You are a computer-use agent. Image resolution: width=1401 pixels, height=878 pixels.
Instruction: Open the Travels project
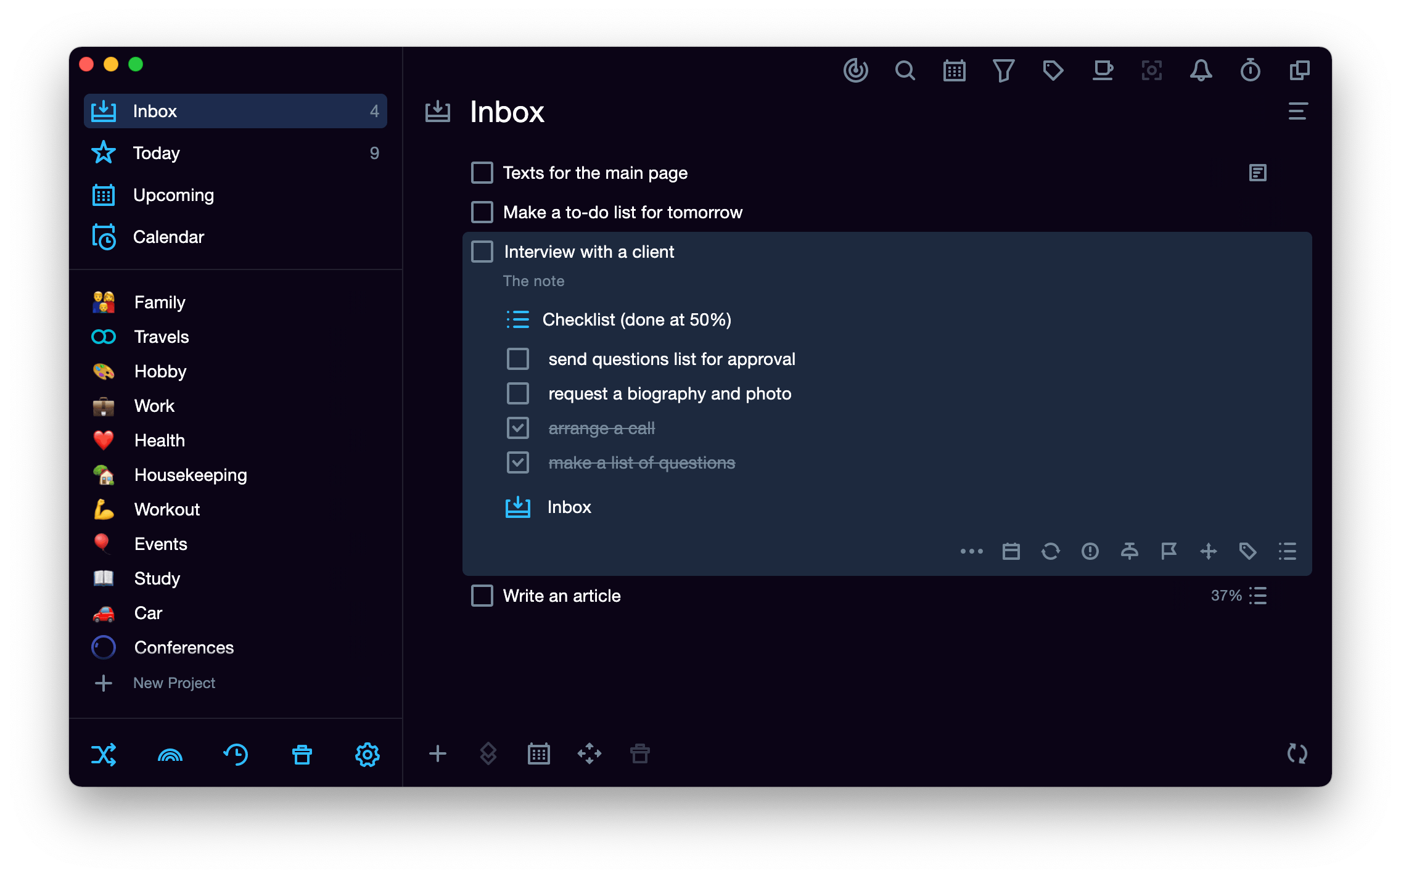(x=236, y=337)
